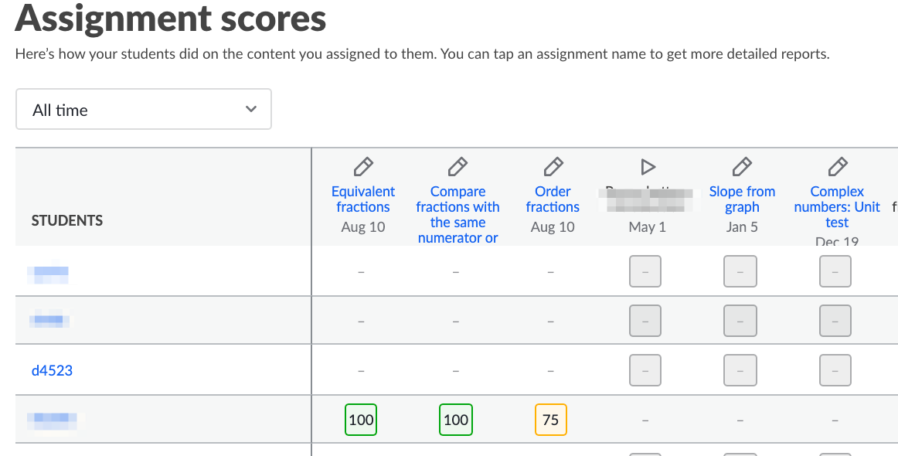Click the dropdown chevron next to All time

tap(250, 110)
